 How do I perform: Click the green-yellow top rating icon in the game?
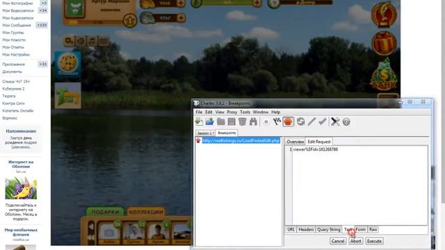point(68,96)
